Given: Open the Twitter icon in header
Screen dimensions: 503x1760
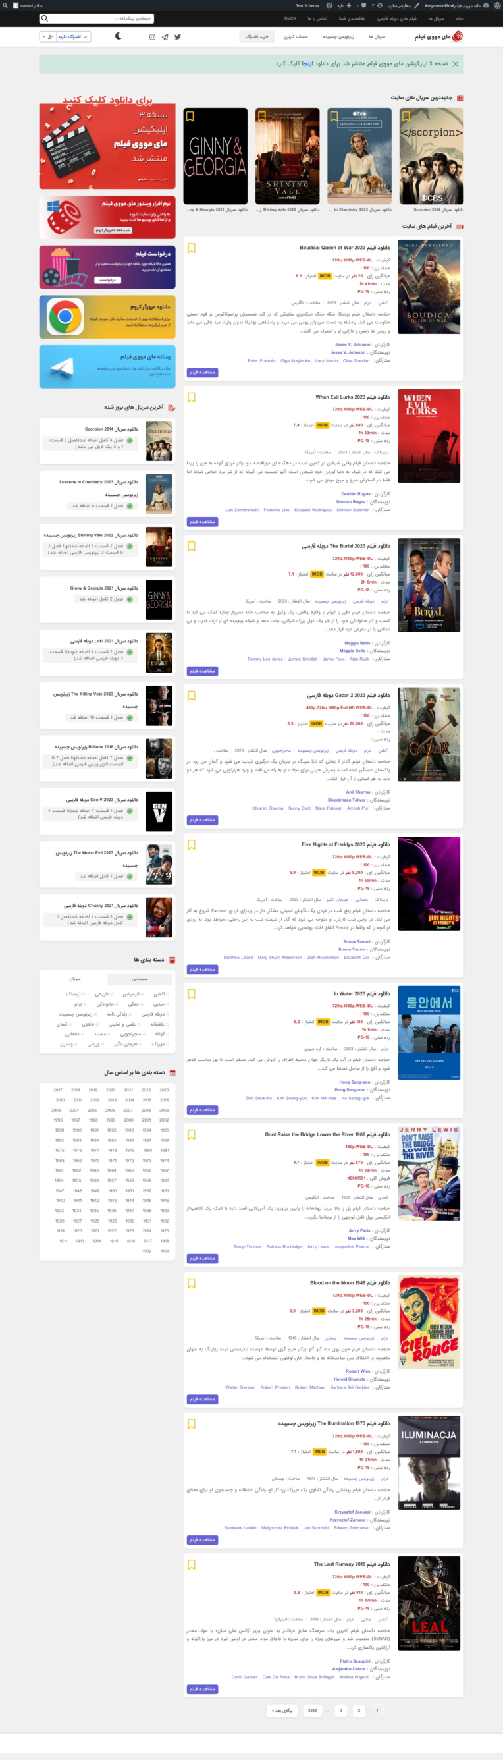Looking at the screenshot, I should tap(178, 37).
